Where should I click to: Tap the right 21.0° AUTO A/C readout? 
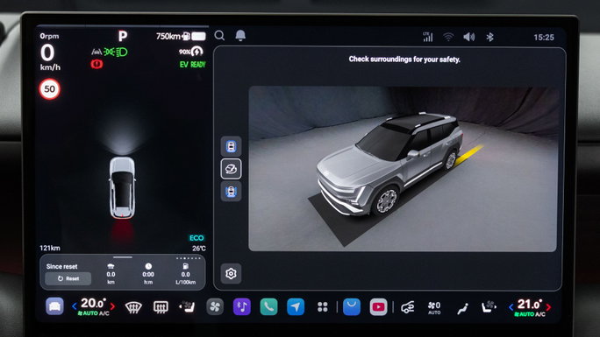pyautogui.click(x=530, y=307)
